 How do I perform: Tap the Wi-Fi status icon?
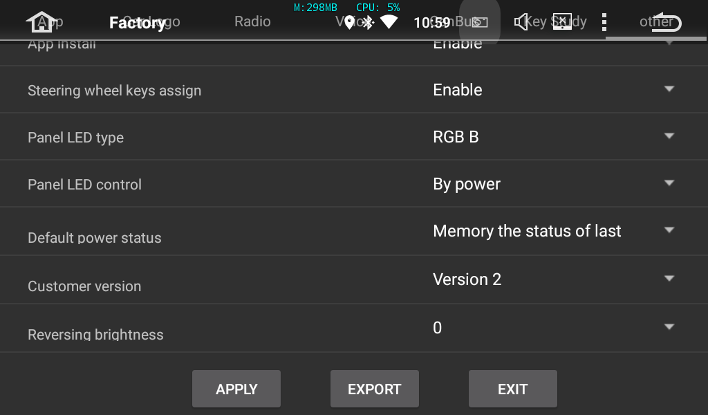click(389, 22)
